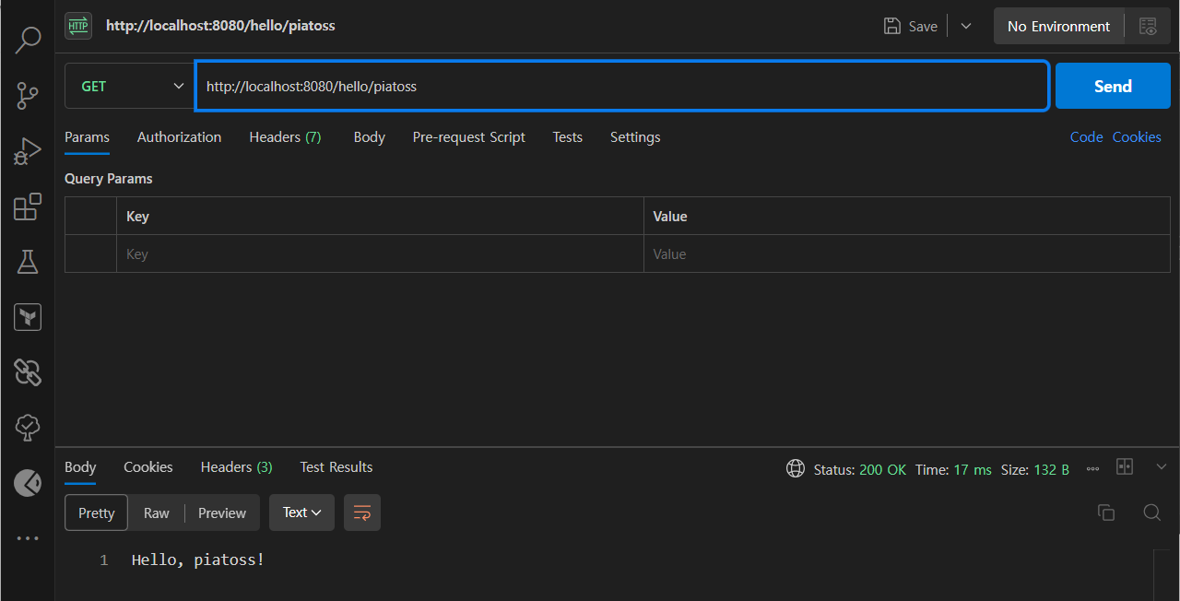The height and width of the screenshot is (601, 1180).
Task: Open the request Settings tab
Action: pyautogui.click(x=635, y=137)
